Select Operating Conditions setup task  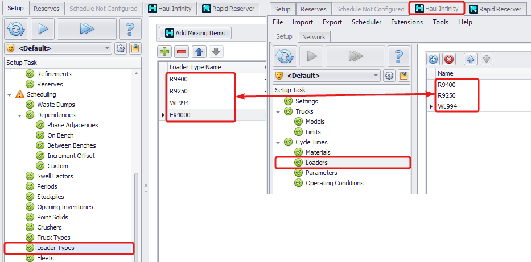(x=334, y=183)
